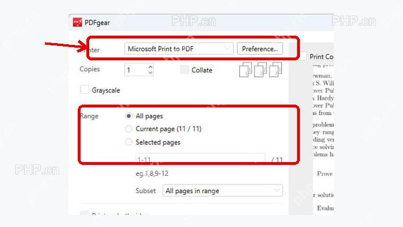Click the Copies label

[x=89, y=70]
